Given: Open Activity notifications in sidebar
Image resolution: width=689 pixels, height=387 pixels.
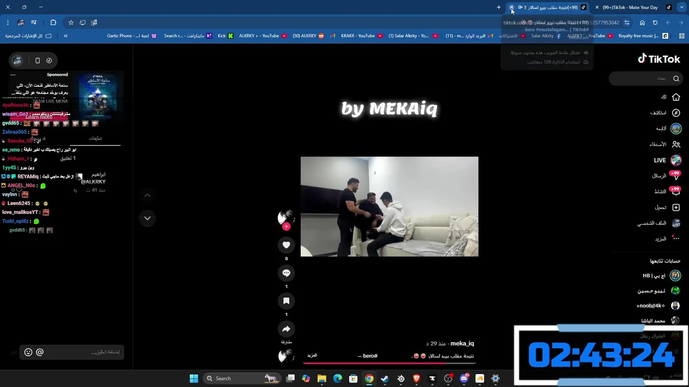Looking at the screenshot, I should point(667,191).
